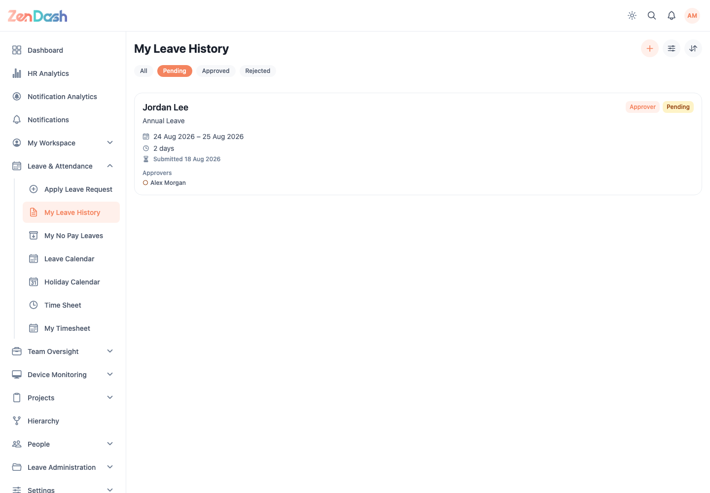Toggle the light/dark theme sun icon
Viewport: 710px width, 493px height.
[x=632, y=16]
